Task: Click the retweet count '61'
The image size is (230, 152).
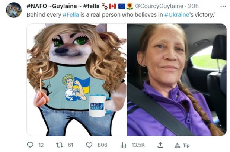Action: [70, 145]
